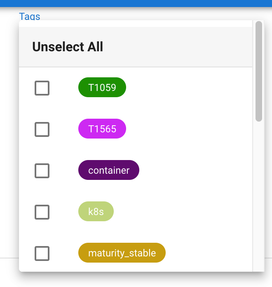Enable the container tag checkbox
This screenshot has width=272, height=287.
click(x=42, y=171)
